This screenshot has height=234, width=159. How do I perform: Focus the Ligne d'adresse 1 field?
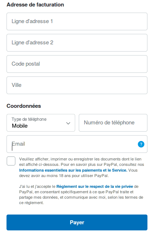point(77,22)
